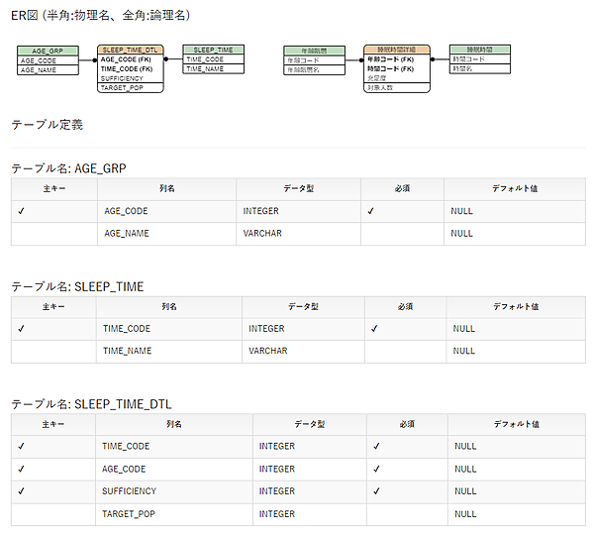Click the SLEEP_TIME entity header in diagram
The width and height of the screenshot is (594, 533).
(x=213, y=50)
